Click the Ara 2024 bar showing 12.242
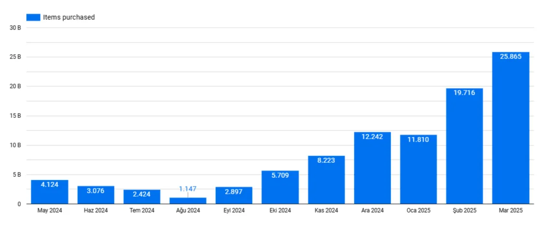Image resolution: width=548 pixels, height=230 pixels. coord(372,168)
